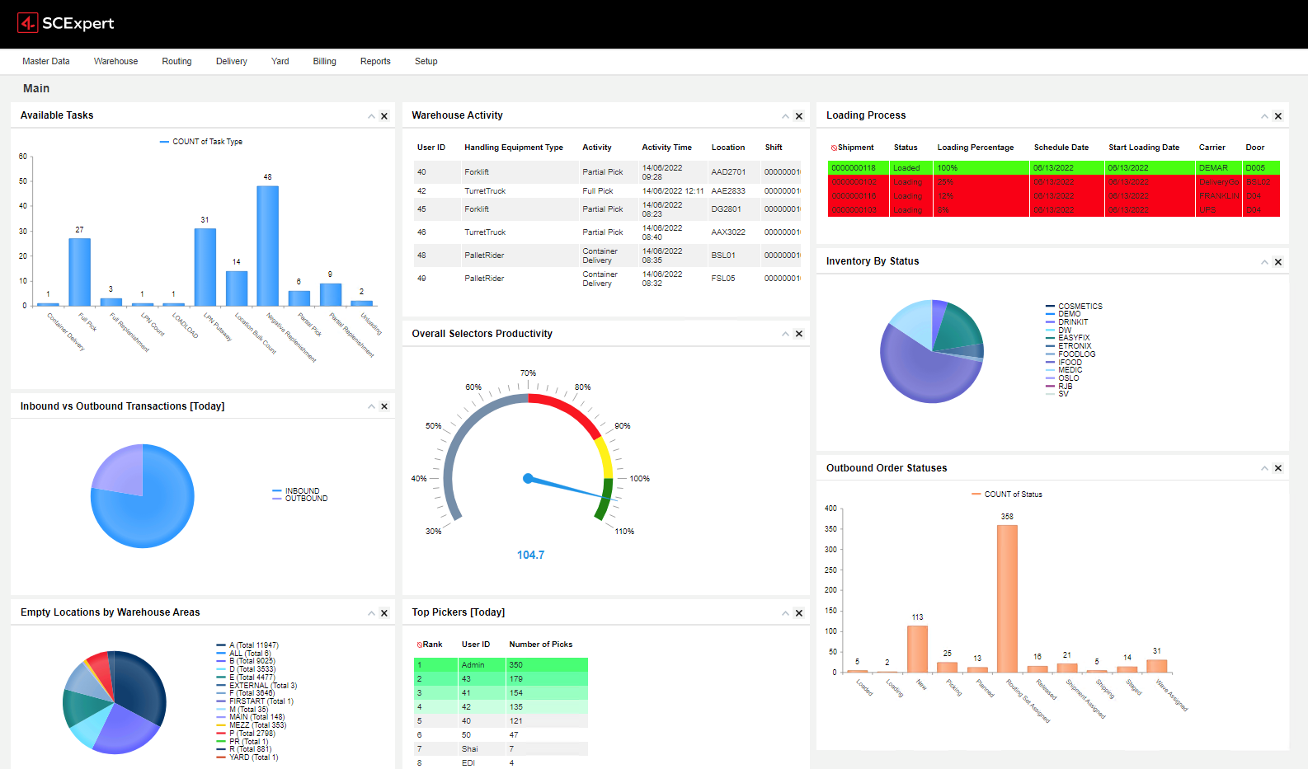Sort by Loading Percentage column header

click(975, 148)
